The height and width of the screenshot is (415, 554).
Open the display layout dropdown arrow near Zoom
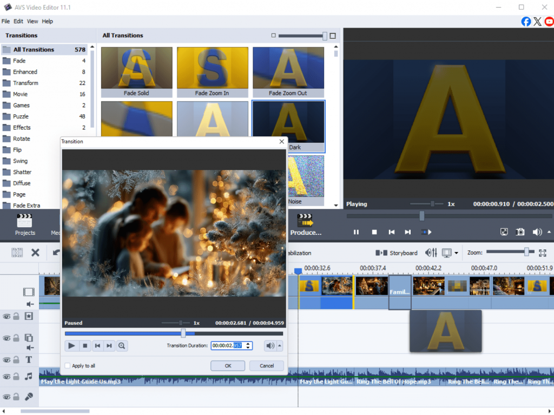click(456, 253)
